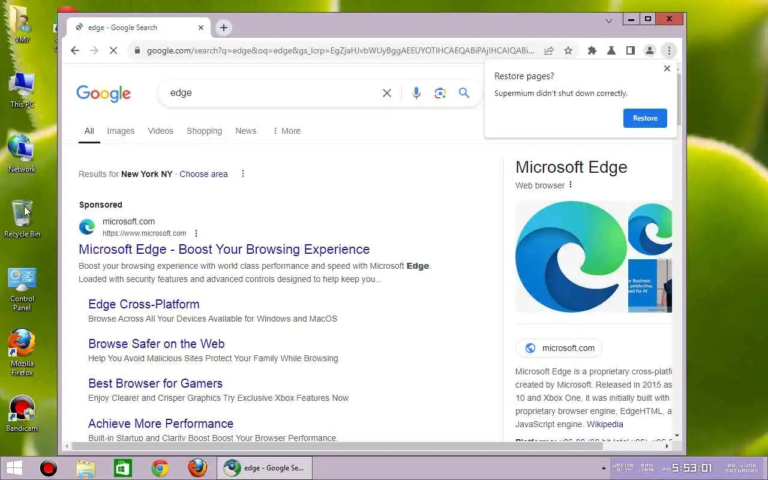Screen dimensions: 768x480
Task: Select the edge - Google Search taskbar item
Action: click(265, 468)
